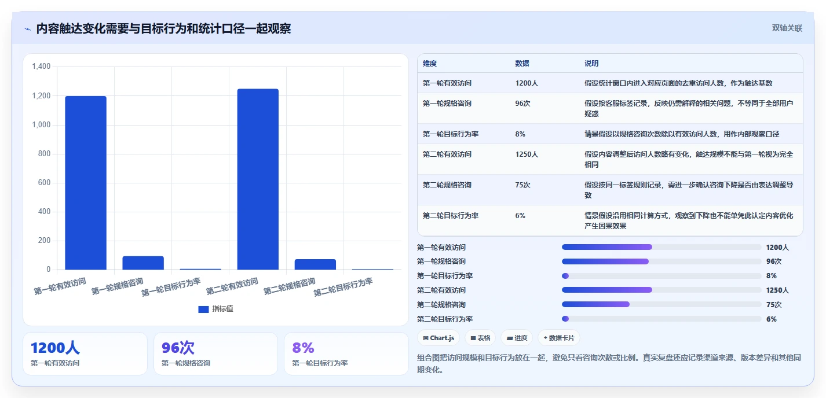The height and width of the screenshot is (398, 826).
Task: Open the 8% data card below the chart
Action: [346, 353]
